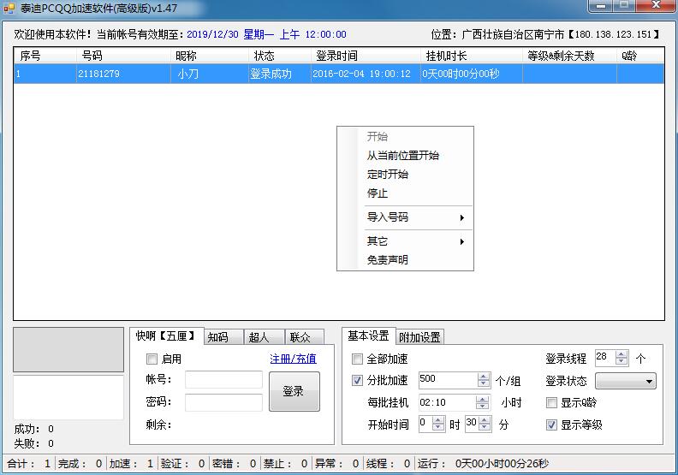
Task: Click the greyed 开始 menu entry
Action: [405, 137]
